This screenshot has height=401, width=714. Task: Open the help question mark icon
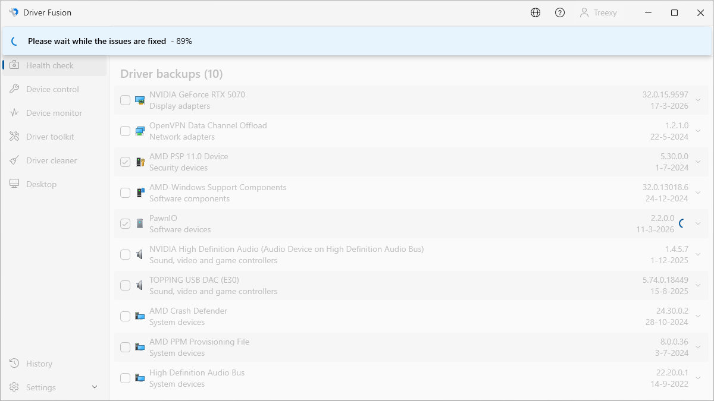pyautogui.click(x=560, y=12)
